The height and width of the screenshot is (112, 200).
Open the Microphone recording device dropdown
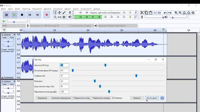tap(49, 26)
